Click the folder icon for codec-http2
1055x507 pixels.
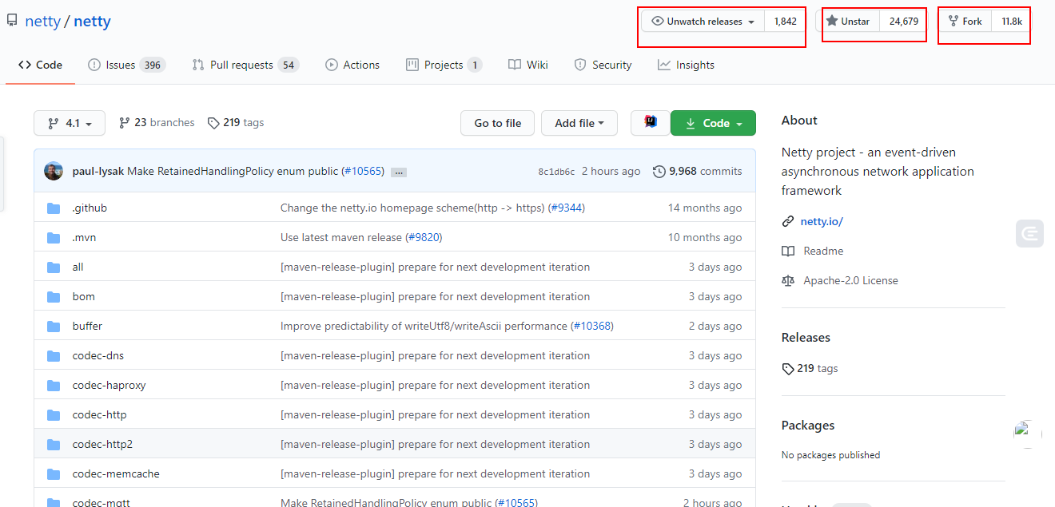[54, 445]
